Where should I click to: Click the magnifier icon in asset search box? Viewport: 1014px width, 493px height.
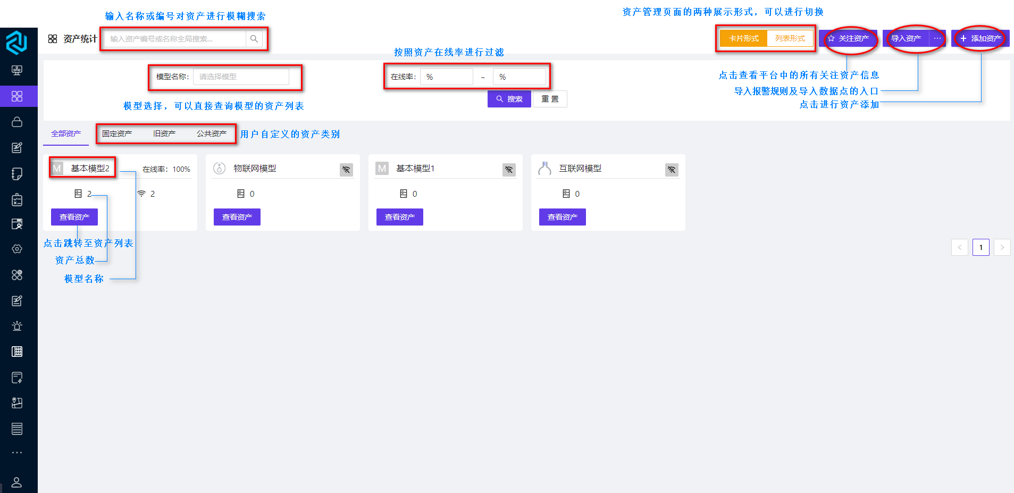coord(254,39)
